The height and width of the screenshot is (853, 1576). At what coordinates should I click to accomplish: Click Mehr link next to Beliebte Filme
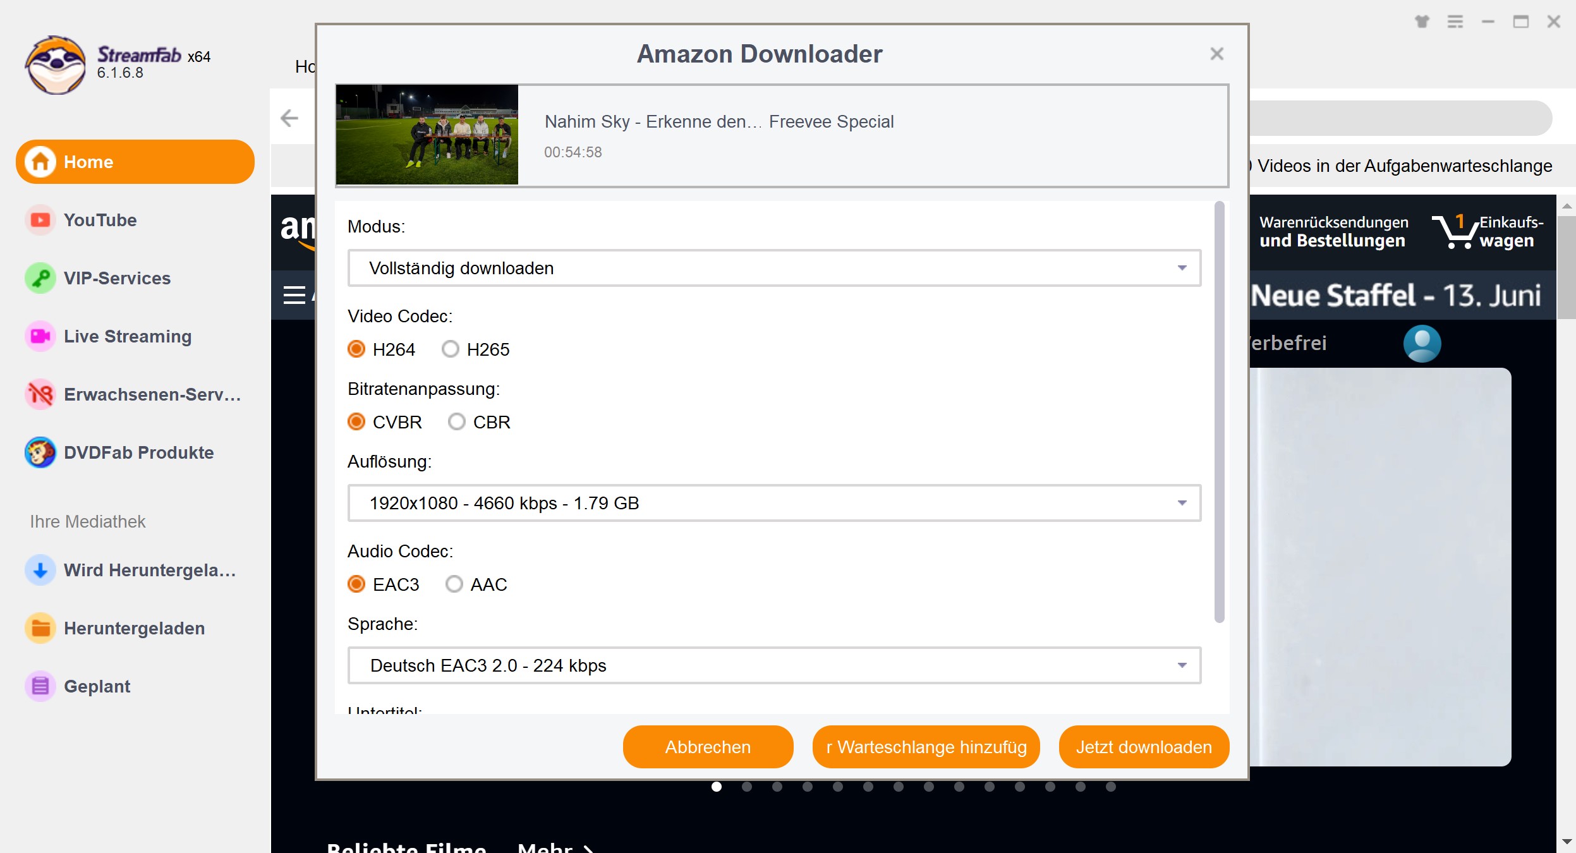[x=556, y=847]
